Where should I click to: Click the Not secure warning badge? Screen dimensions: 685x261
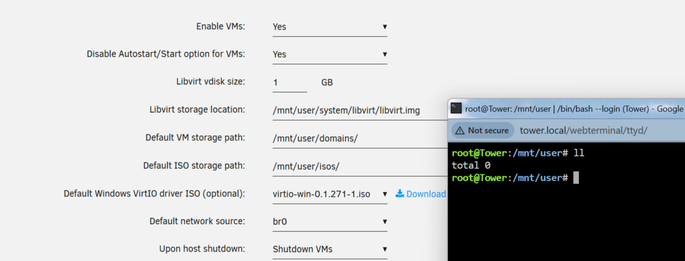click(483, 130)
